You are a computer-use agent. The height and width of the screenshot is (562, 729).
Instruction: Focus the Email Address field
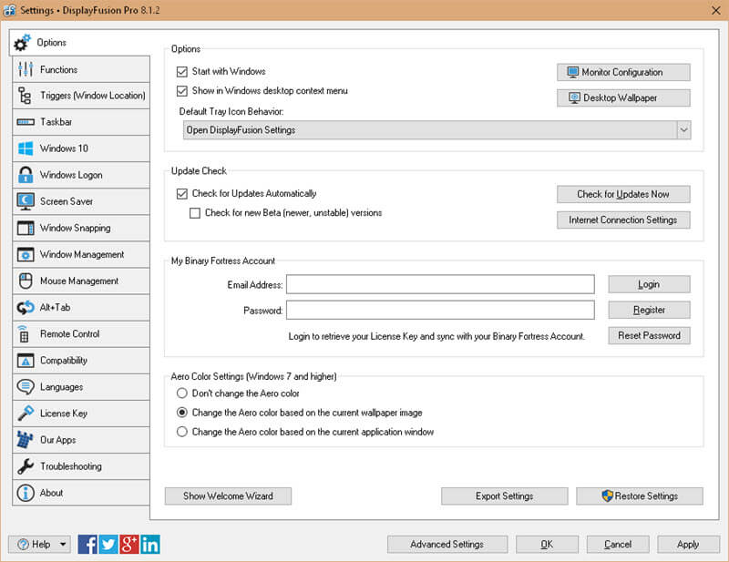pos(440,284)
